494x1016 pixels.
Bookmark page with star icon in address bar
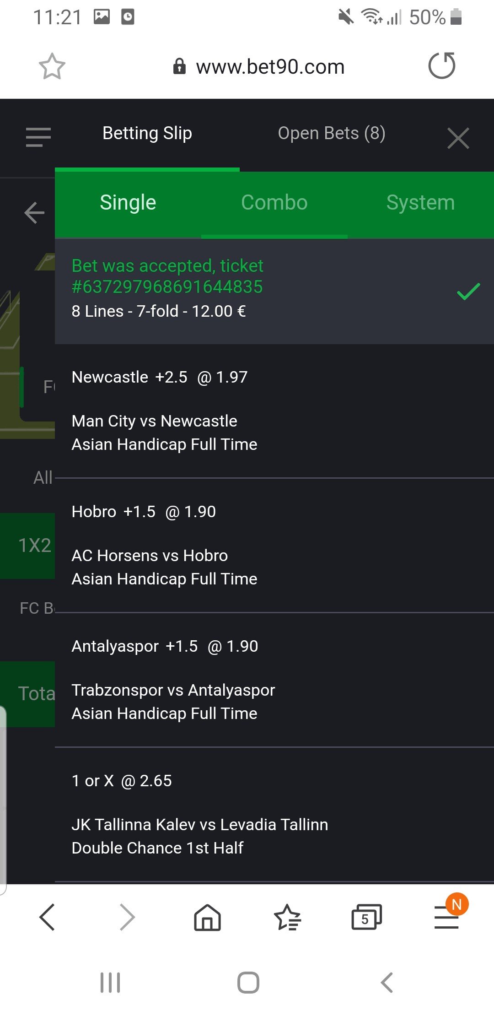52,66
